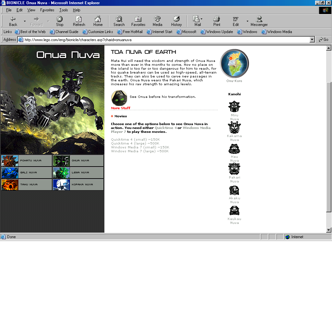The width and height of the screenshot is (332, 324).
Task: Go to the Home page
Action: 98,21
